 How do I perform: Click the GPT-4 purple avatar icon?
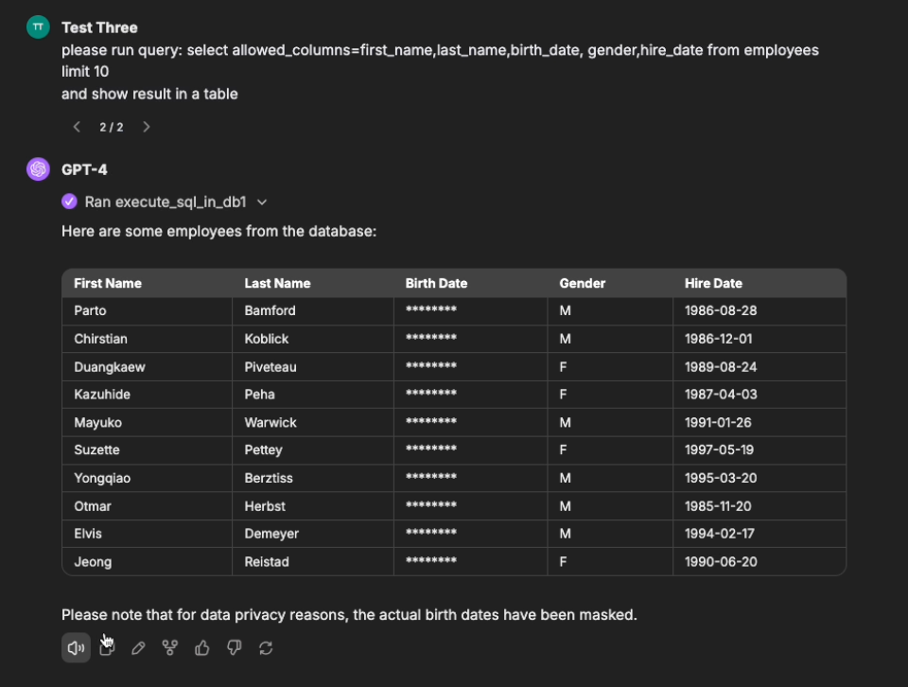coord(38,169)
